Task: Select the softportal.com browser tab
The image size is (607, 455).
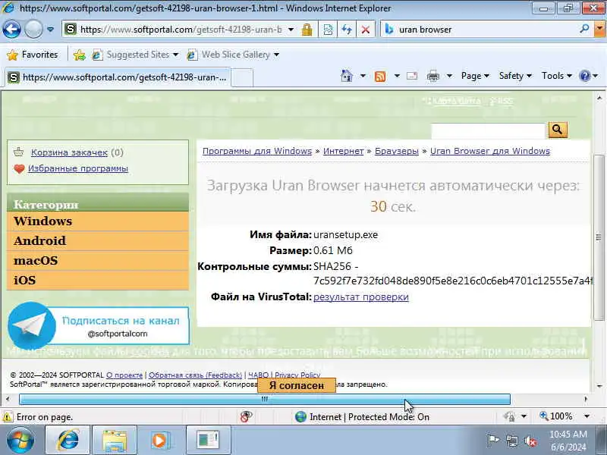Action: (118, 77)
